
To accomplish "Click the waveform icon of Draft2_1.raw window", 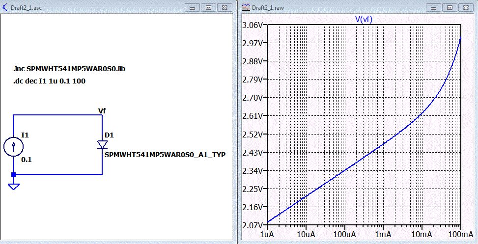I will pyautogui.click(x=246, y=7).
